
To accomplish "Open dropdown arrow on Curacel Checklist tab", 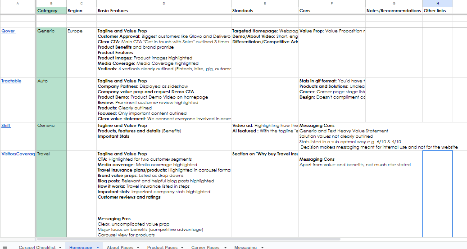I will coord(60,247).
